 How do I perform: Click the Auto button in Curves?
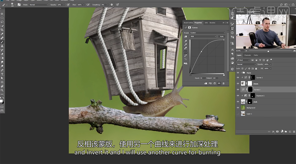[x=222, y=37]
